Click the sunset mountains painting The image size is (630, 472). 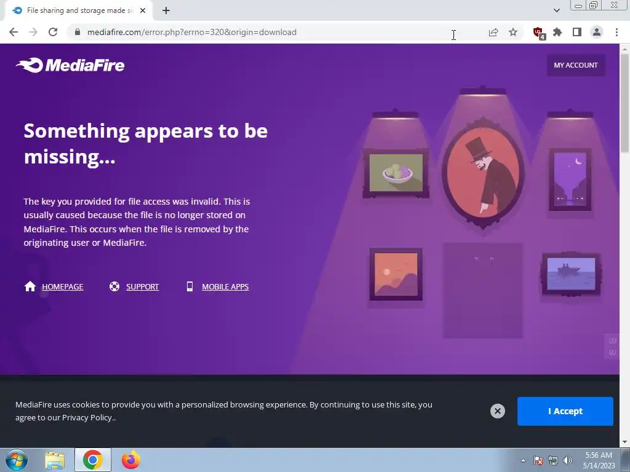click(396, 274)
